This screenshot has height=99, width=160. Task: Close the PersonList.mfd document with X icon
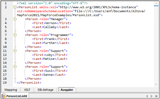(x=156, y=96)
